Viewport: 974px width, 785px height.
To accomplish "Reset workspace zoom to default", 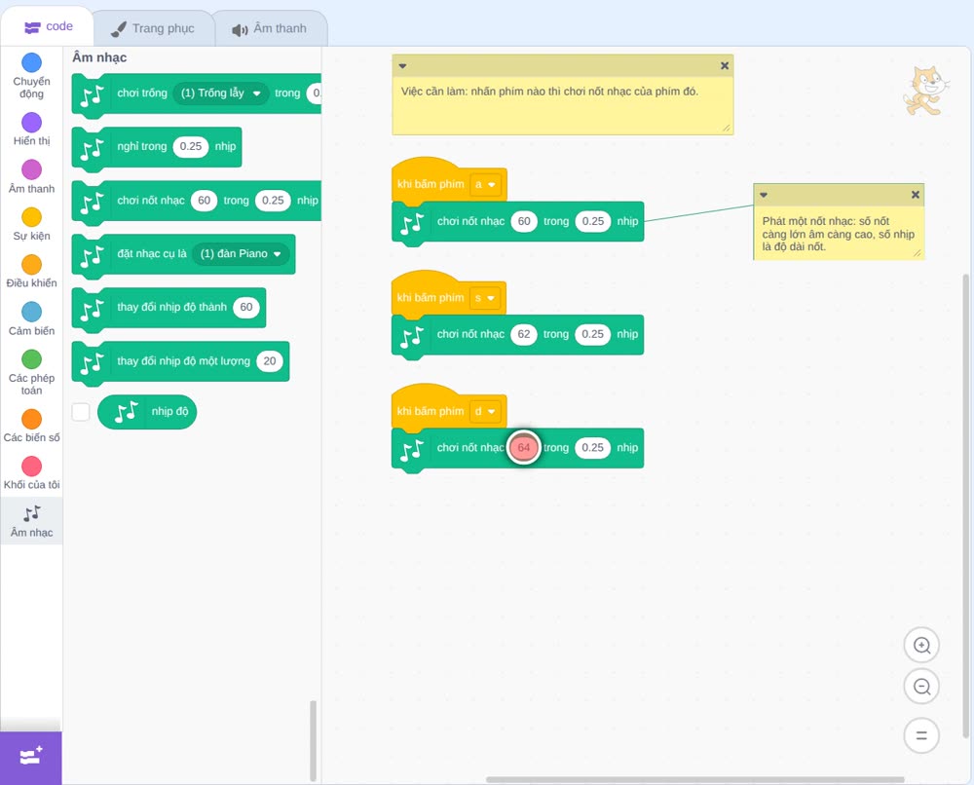I will [x=921, y=735].
